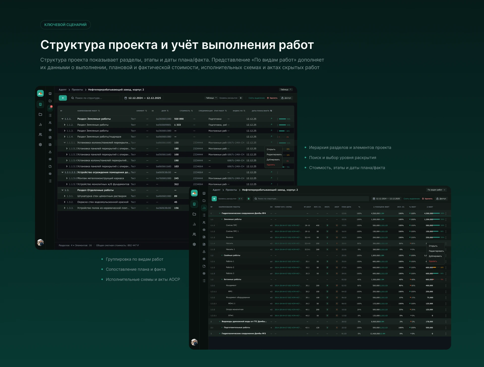Viewport: 484px width, 367px height.
Task: Click green document icon beside Уровень раскрытия 4
Action: 249,199
